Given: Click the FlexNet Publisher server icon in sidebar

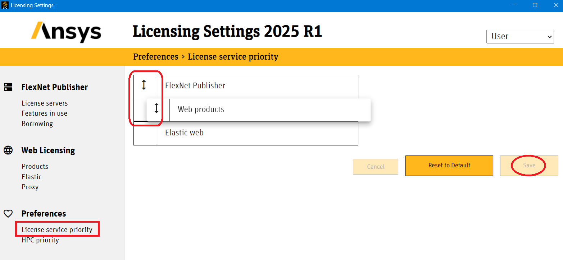Looking at the screenshot, I should click(8, 87).
